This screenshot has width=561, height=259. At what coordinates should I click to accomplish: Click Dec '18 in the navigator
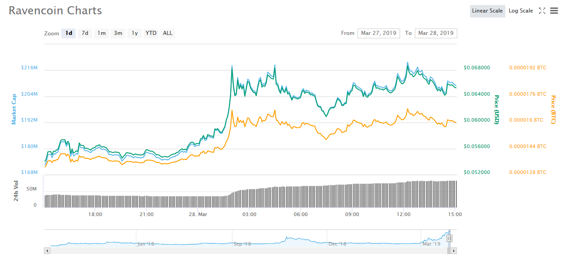[337, 244]
